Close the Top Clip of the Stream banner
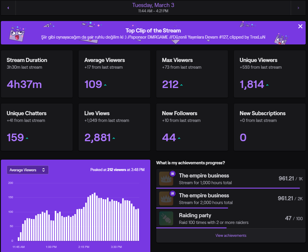 pos(300,26)
